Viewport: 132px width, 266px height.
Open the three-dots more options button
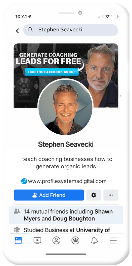[111, 195]
